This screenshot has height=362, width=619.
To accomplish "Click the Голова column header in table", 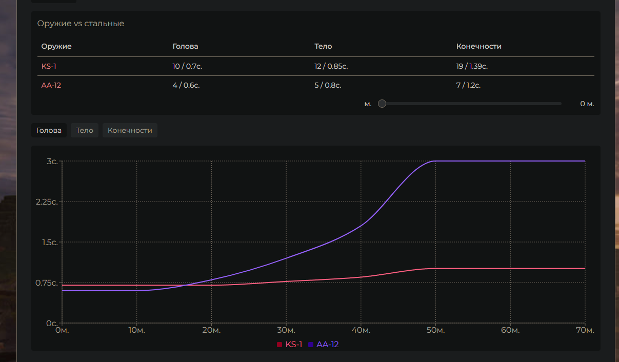I will tap(185, 46).
